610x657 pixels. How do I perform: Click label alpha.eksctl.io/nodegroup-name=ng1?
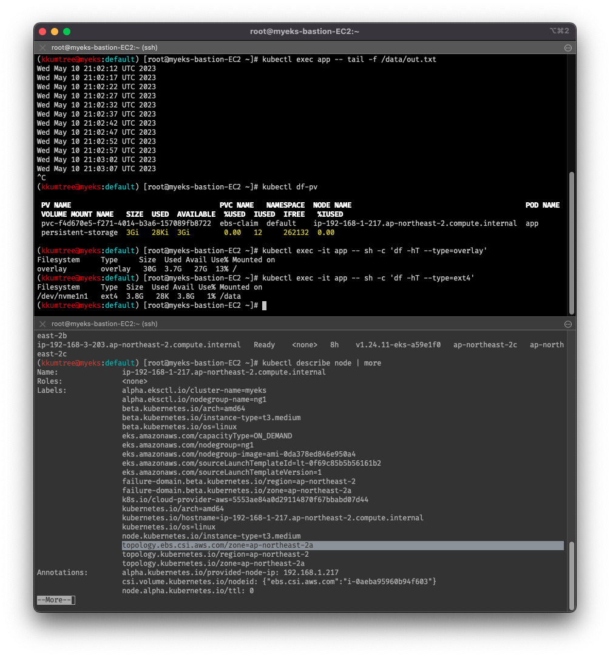click(194, 400)
